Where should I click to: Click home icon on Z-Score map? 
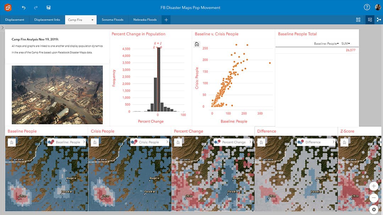pyautogui.click(x=344, y=142)
